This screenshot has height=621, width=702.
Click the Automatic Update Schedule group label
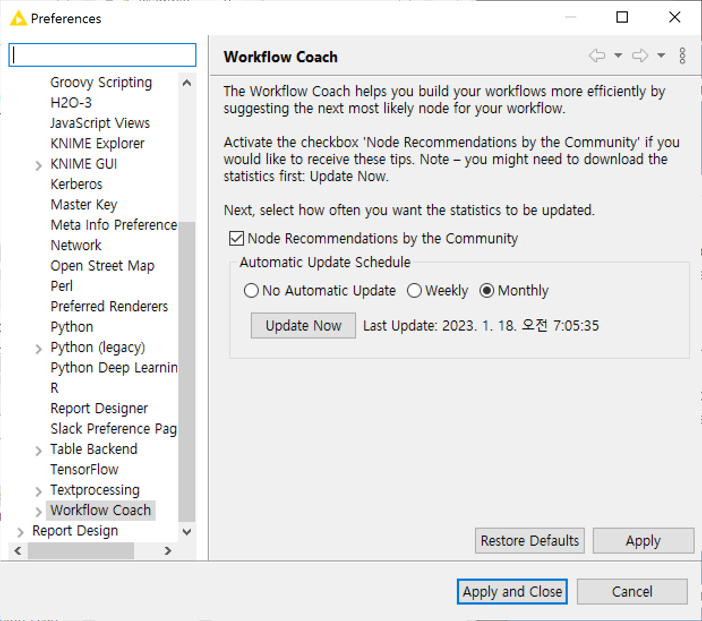tap(325, 262)
